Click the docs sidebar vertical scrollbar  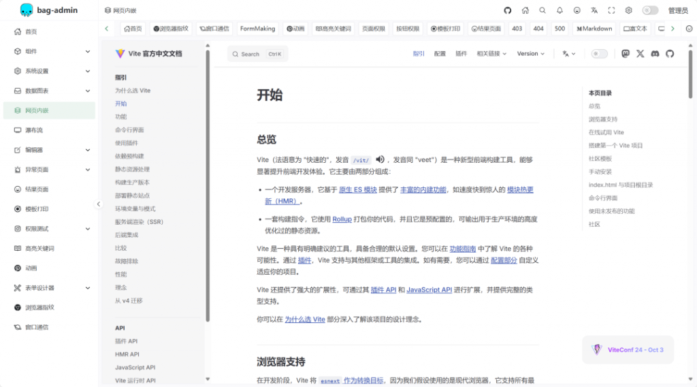tap(208, 185)
